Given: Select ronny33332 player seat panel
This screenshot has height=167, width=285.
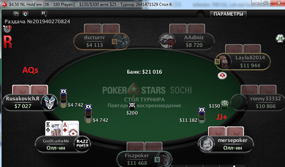Looking at the screenshot, I should click(258, 102).
